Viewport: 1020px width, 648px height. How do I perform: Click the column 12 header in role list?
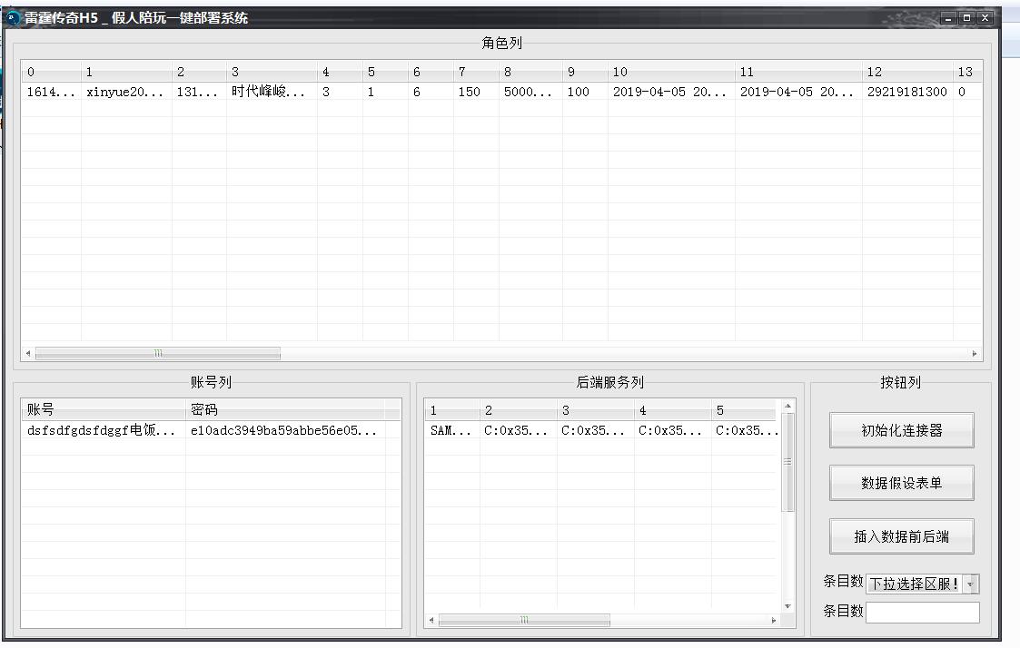point(905,72)
